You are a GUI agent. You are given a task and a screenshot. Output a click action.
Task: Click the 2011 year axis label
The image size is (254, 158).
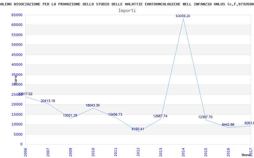[116, 152]
